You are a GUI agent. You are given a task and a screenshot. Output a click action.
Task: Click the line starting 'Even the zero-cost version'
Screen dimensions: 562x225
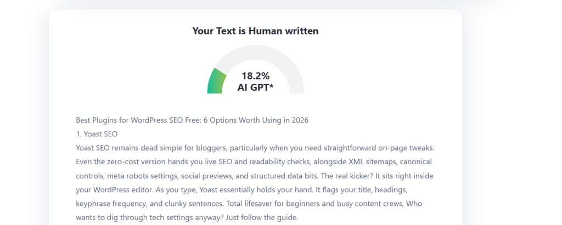(x=254, y=161)
